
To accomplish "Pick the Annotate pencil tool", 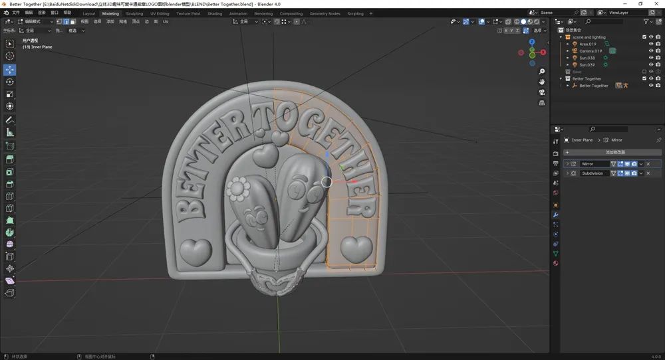I will [x=10, y=120].
